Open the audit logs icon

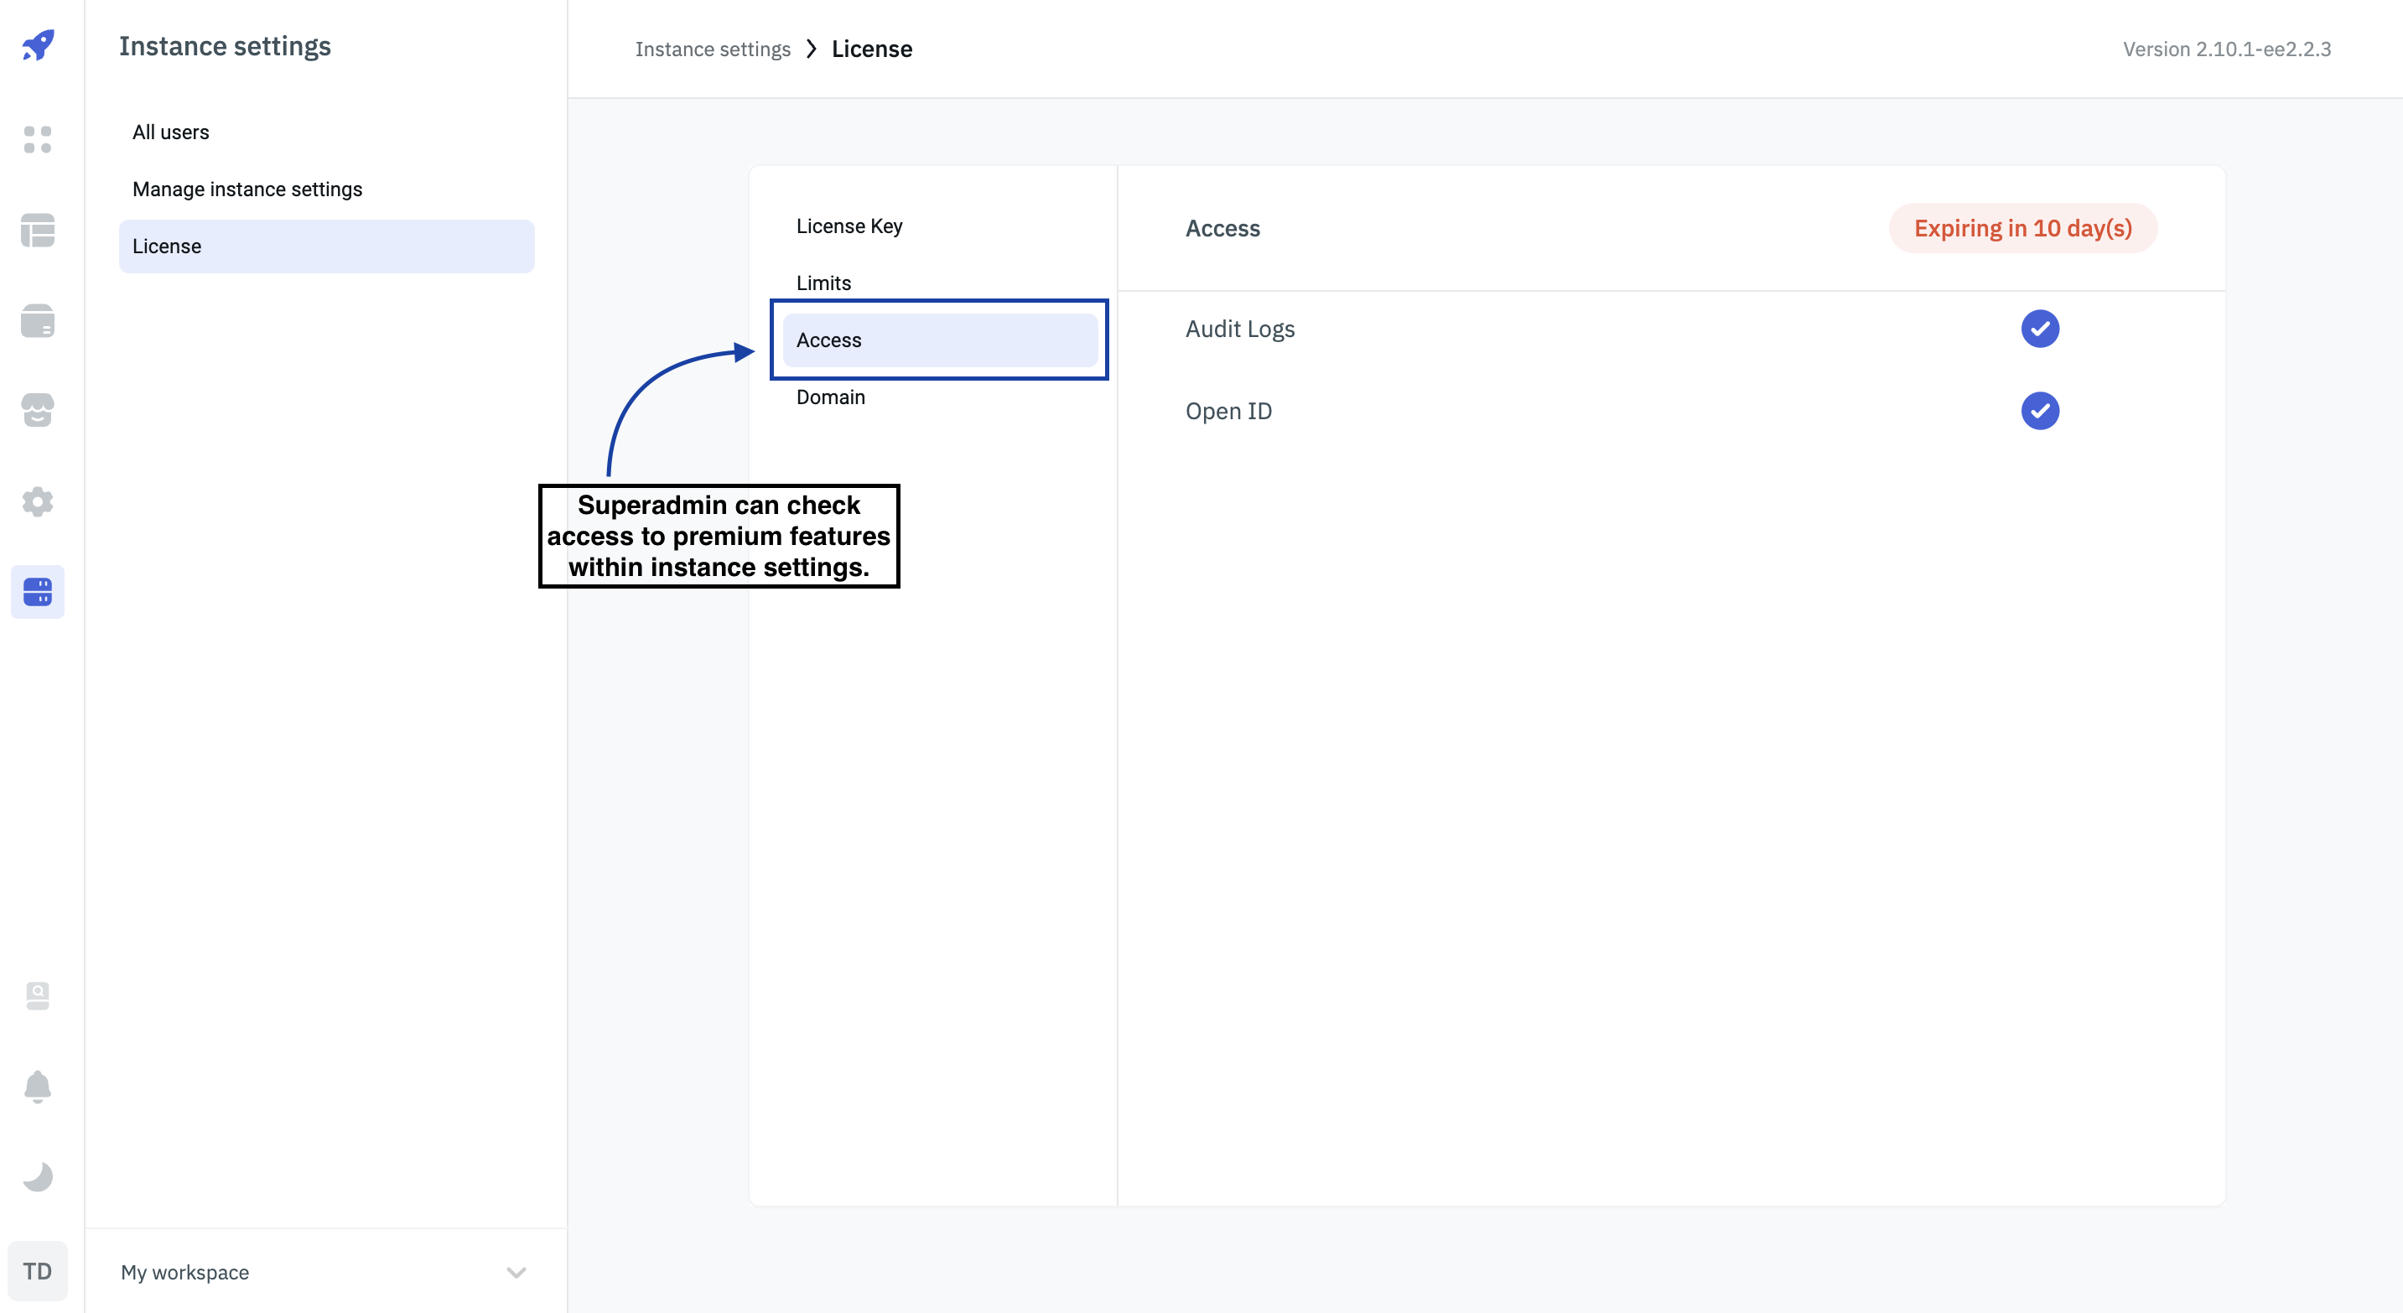click(38, 995)
